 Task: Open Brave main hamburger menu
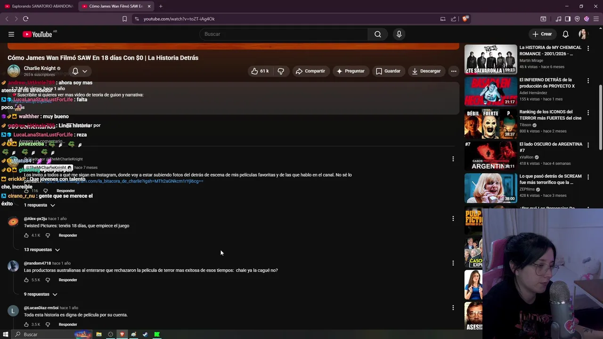point(596,19)
